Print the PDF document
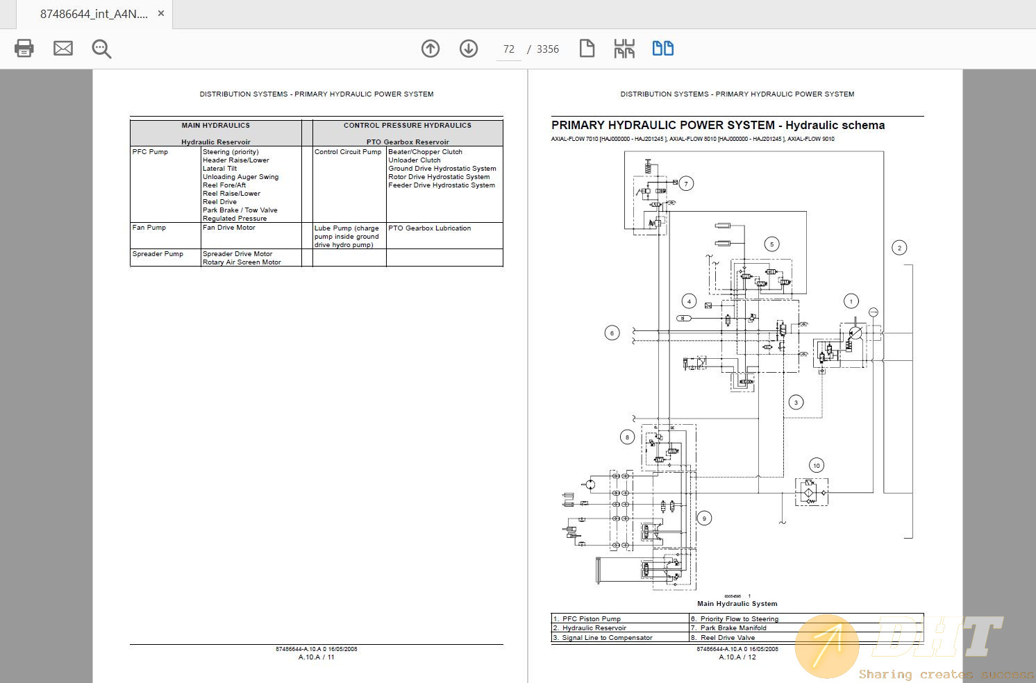1036x683 pixels. pyautogui.click(x=24, y=49)
